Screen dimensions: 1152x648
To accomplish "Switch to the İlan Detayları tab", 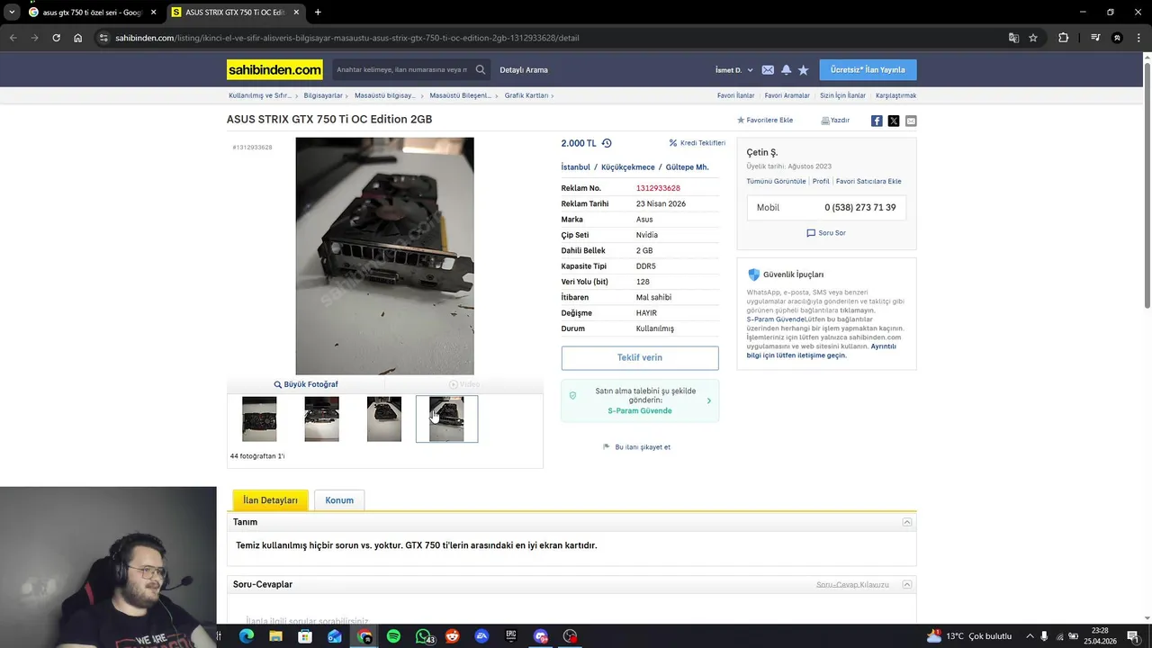I will click(270, 500).
